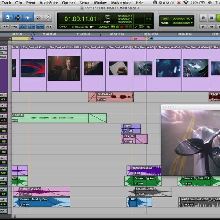Open the Event menu

coord(31,3)
